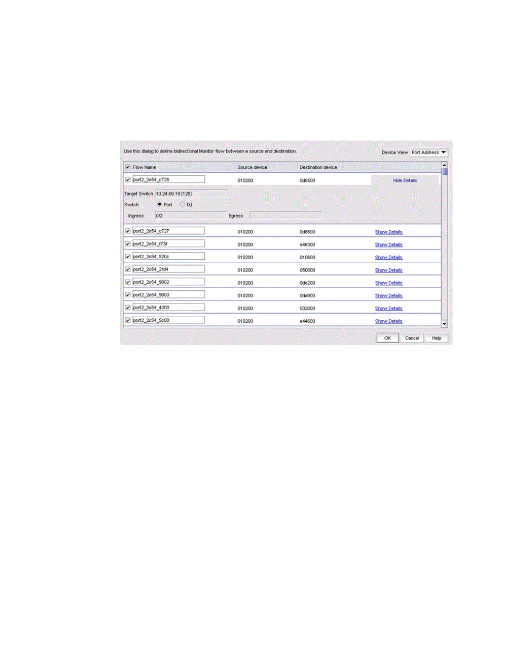Open Help for this dialog
Viewport: 510px width, 660px height.
click(437, 338)
